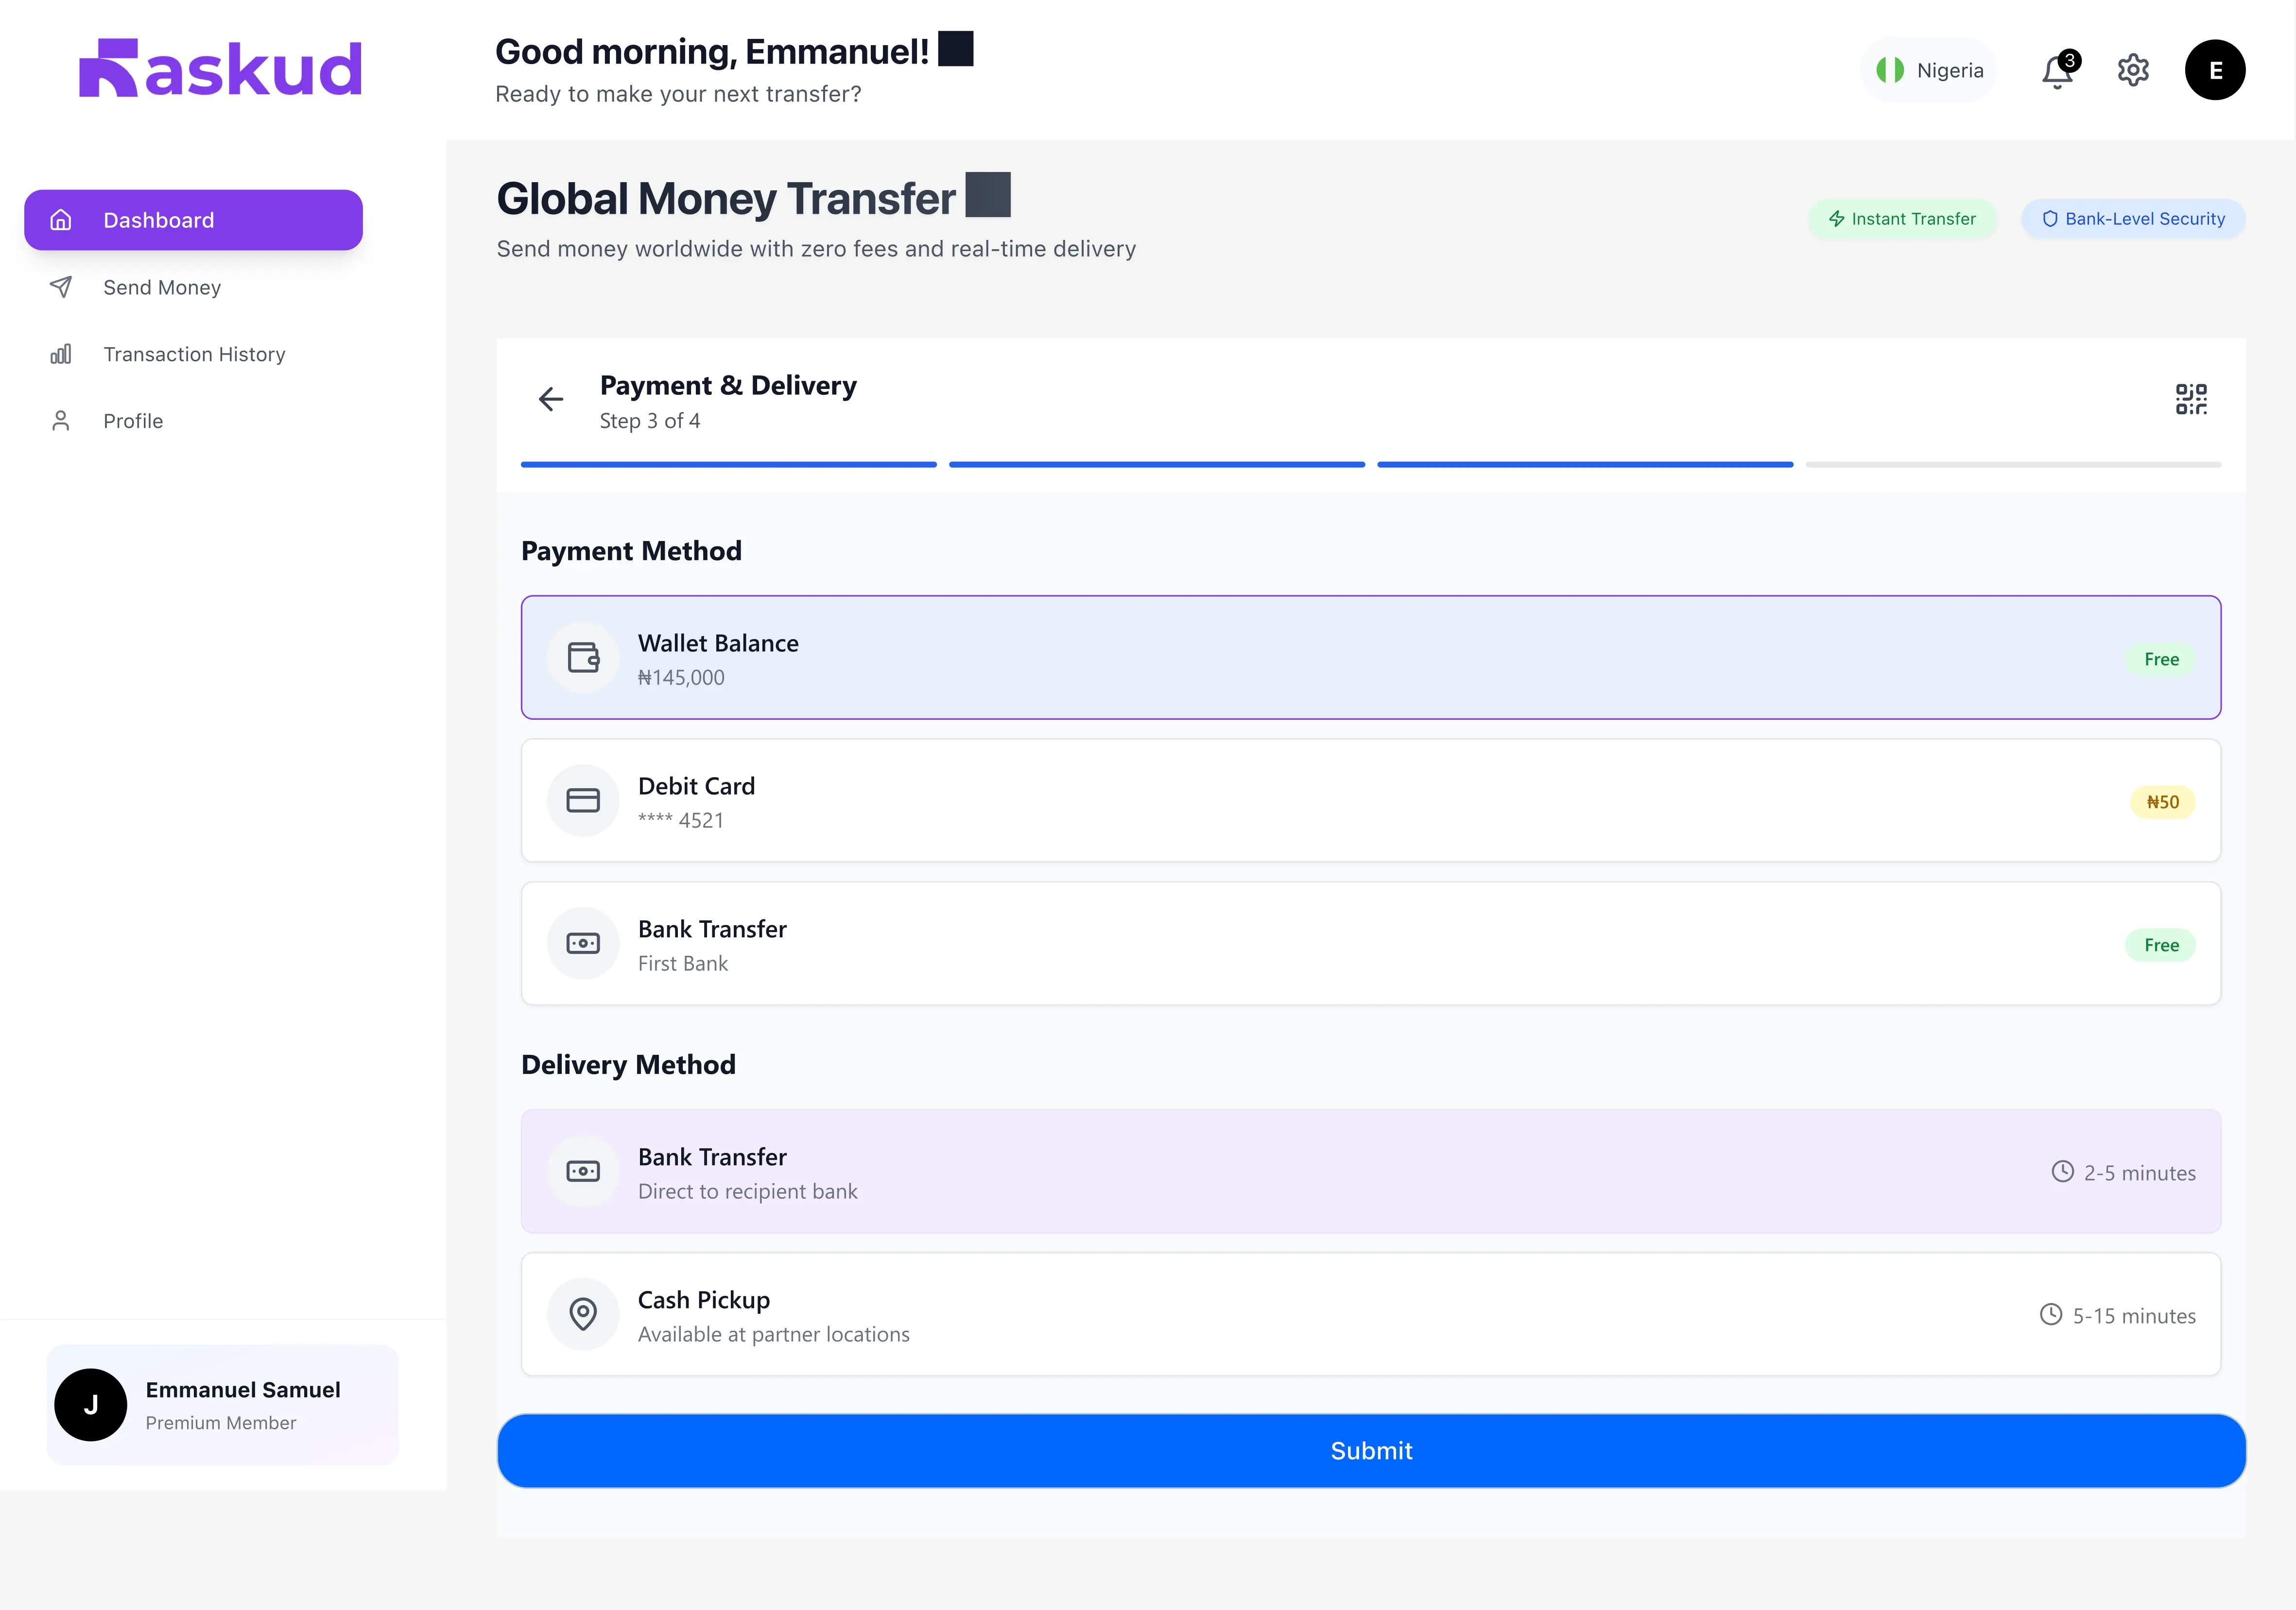This screenshot has height=1610, width=2296.
Task: Click the notification bell icon
Action: coord(2057,71)
